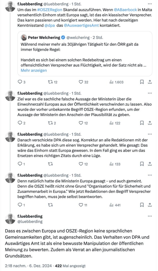Like the first tweet with 32 likes
Screen dimensions: 158x271
tap(81, 82)
